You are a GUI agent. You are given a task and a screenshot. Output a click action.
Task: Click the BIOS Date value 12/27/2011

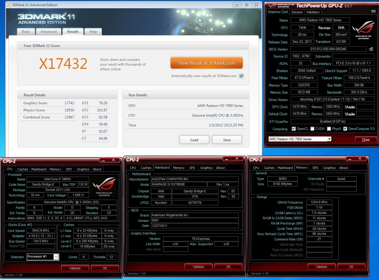point(195,226)
